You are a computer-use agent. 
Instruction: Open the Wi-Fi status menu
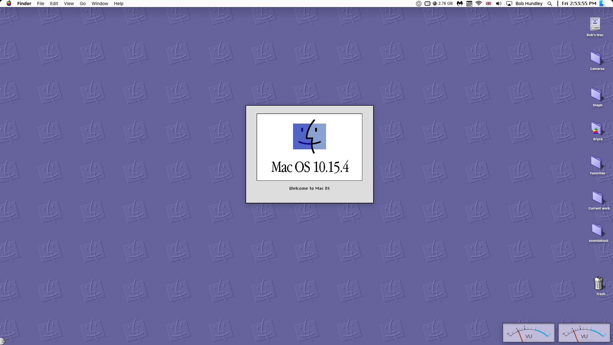(x=479, y=4)
